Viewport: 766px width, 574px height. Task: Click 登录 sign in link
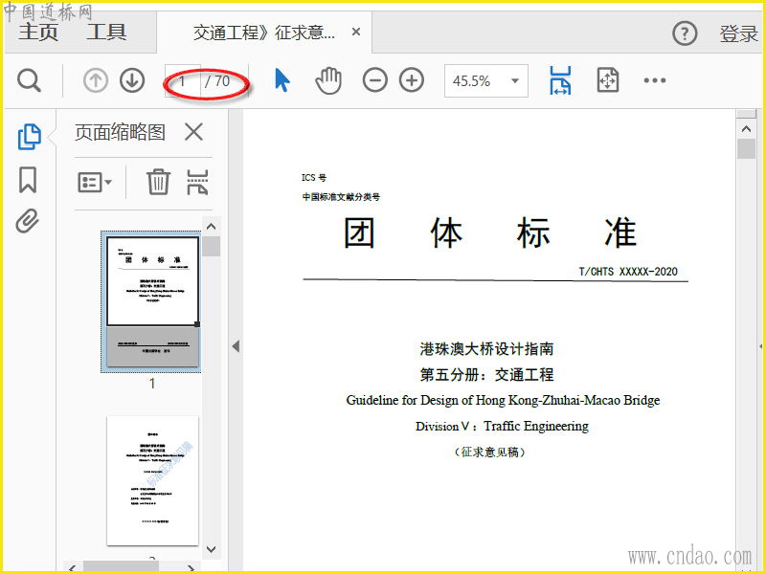click(738, 33)
